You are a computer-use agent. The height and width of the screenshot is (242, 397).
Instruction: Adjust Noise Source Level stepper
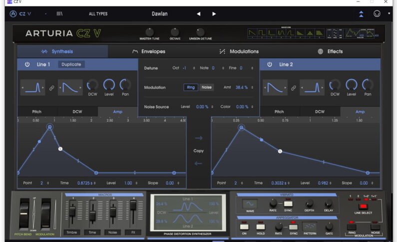tap(212, 107)
